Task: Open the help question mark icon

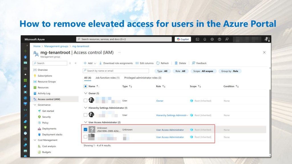Action: coord(220,39)
